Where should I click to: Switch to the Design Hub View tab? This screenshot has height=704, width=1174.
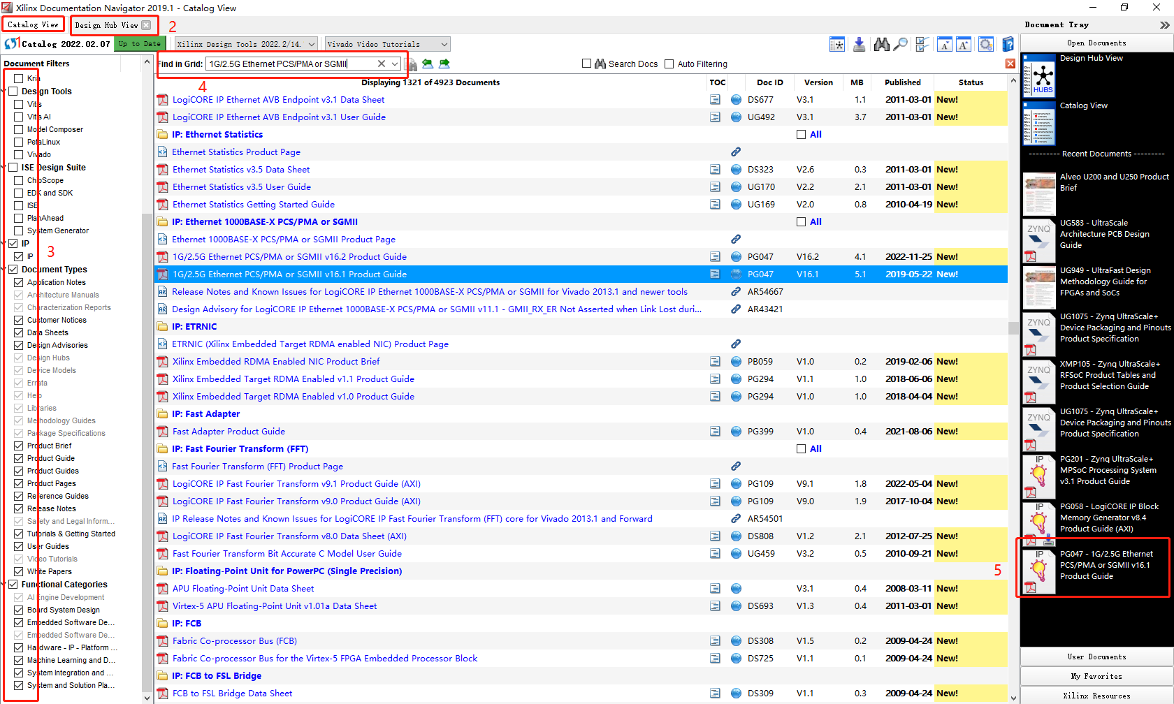point(107,25)
